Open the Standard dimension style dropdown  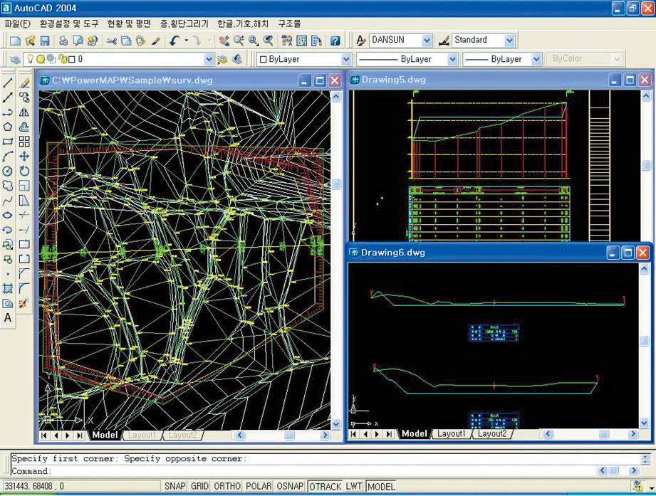[x=509, y=41]
